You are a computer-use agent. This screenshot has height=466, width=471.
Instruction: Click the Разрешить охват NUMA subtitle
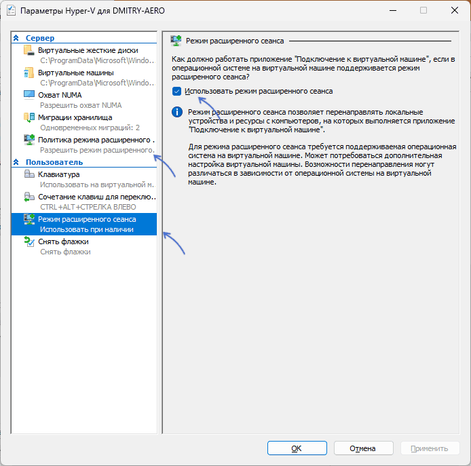81,105
